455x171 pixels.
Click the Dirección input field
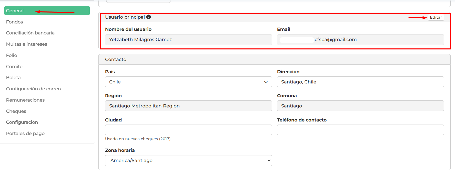coord(360,82)
